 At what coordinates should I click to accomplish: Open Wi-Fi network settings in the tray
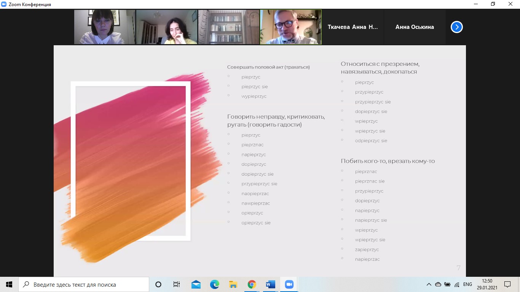[x=457, y=284]
